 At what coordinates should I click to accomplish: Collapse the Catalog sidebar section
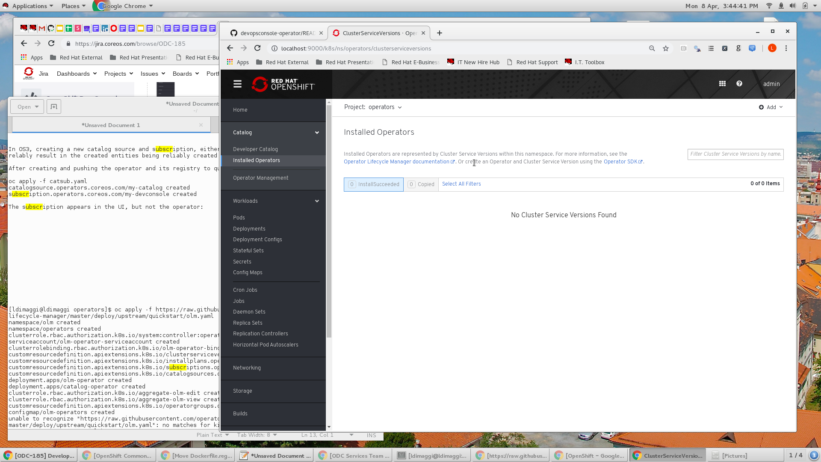point(317,133)
